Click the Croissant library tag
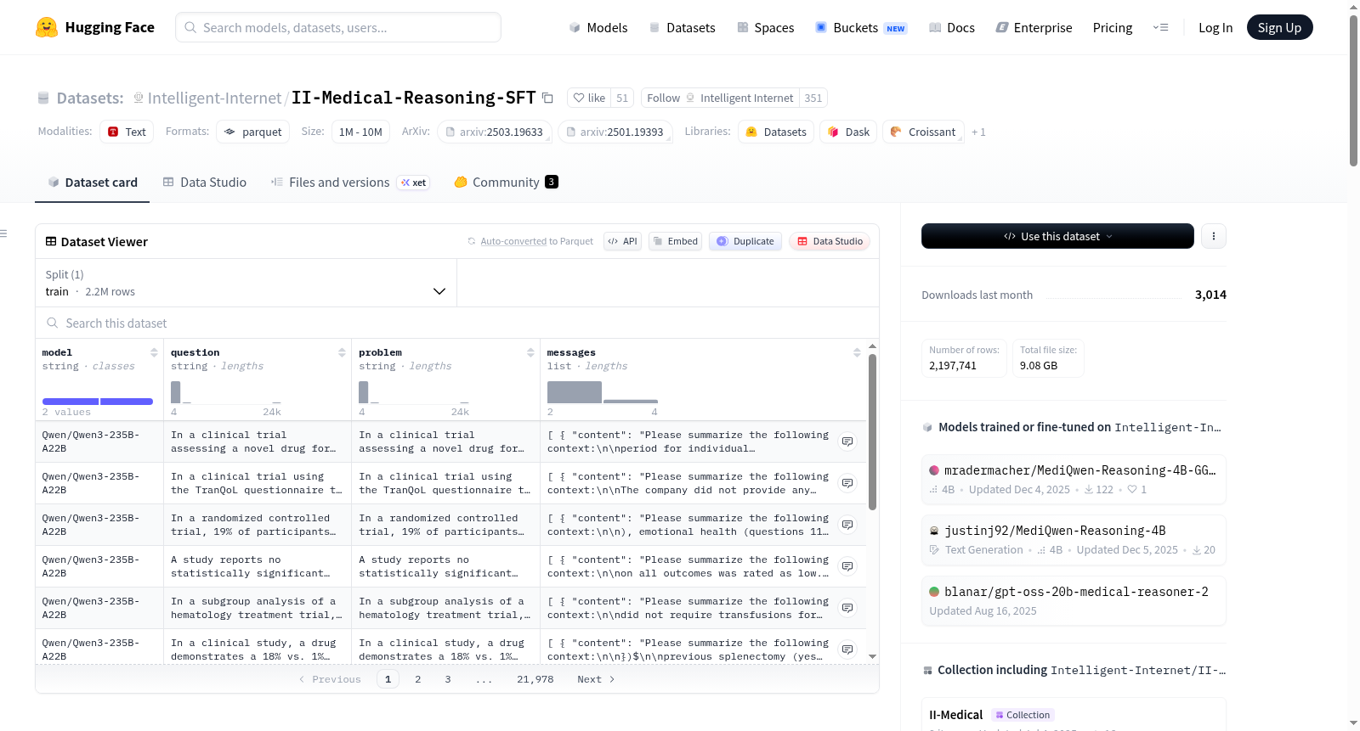Image resolution: width=1360 pixels, height=731 pixels. (923, 132)
